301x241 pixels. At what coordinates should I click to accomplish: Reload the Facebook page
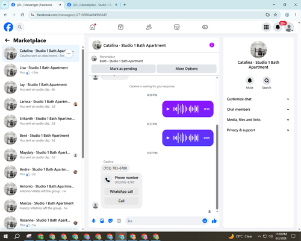click(x=22, y=15)
